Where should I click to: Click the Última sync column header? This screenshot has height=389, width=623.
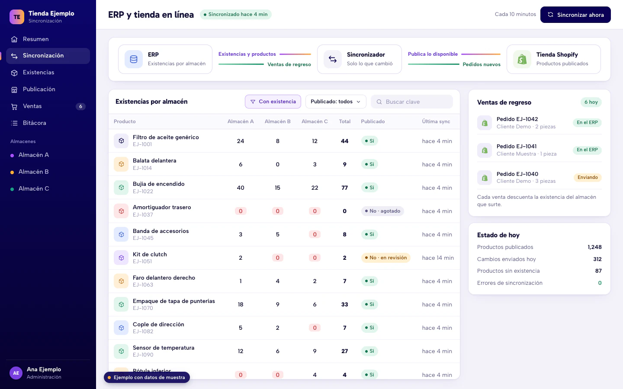[x=436, y=121]
